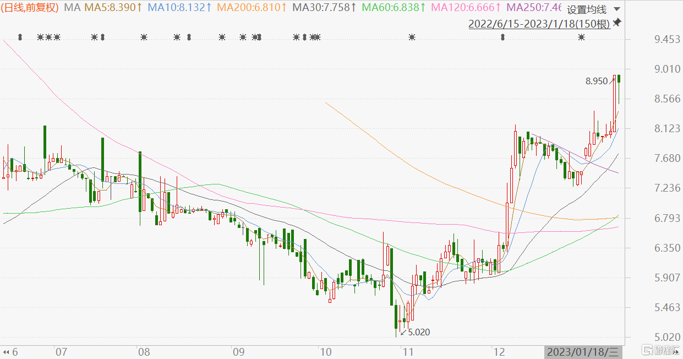Image resolution: width=683 pixels, height=359 pixels.
Task: Select the 2023/01/18/三 date tab
Action: click(584, 351)
